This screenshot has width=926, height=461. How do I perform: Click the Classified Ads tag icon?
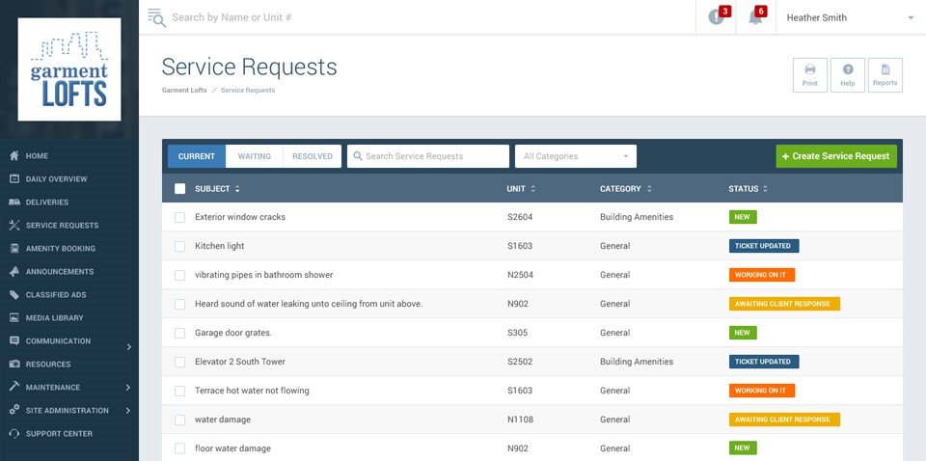coord(14,294)
